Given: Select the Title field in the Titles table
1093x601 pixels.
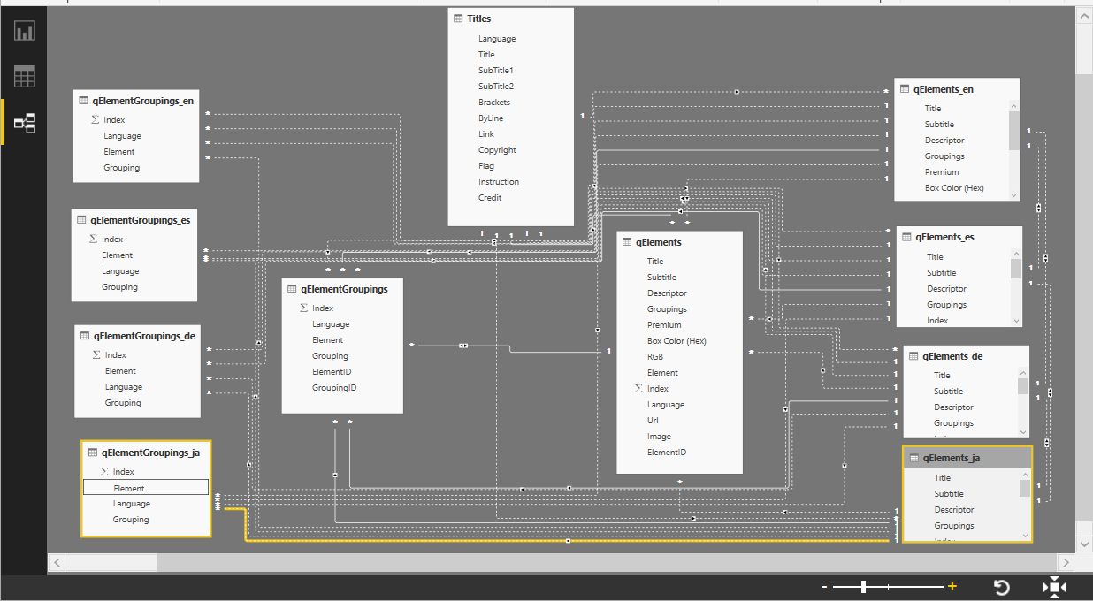Looking at the screenshot, I should [x=486, y=54].
